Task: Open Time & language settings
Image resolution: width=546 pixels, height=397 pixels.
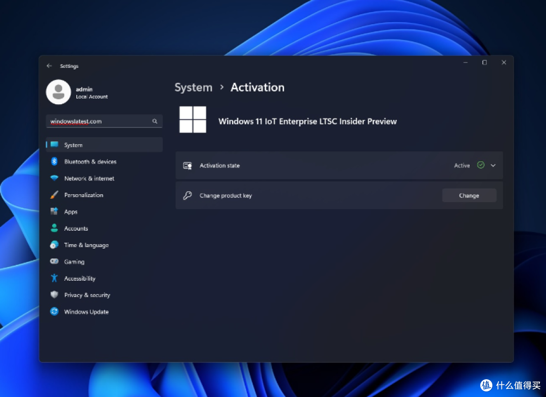Action: (x=86, y=245)
